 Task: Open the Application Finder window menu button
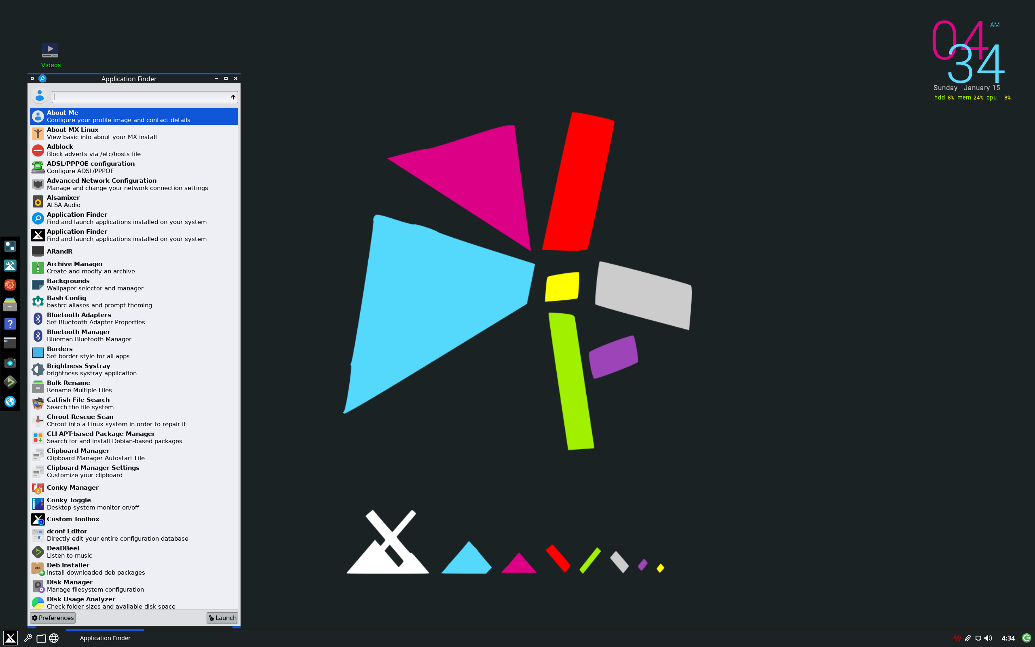32,78
